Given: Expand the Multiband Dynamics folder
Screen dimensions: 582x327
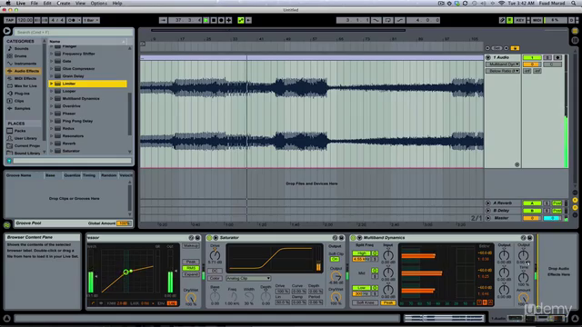Looking at the screenshot, I should [x=52, y=99].
